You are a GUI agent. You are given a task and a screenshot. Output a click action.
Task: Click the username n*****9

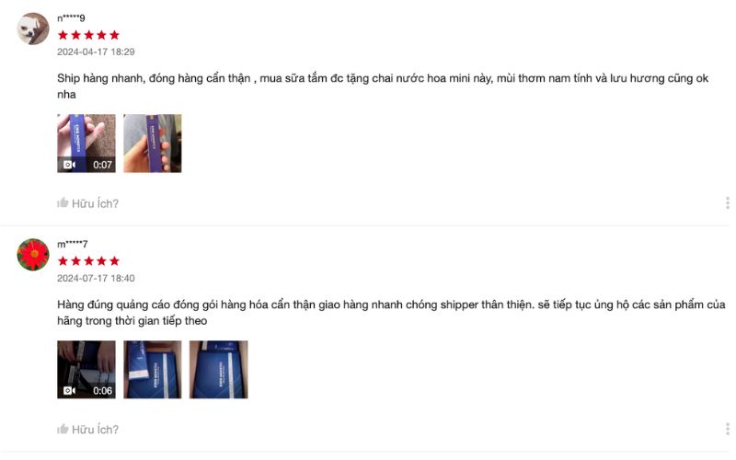(x=71, y=18)
